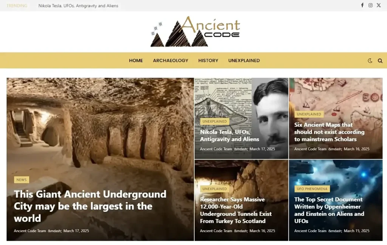This screenshot has width=387, height=245.
Task: Open the search magnifier icon
Action: coord(380,60)
